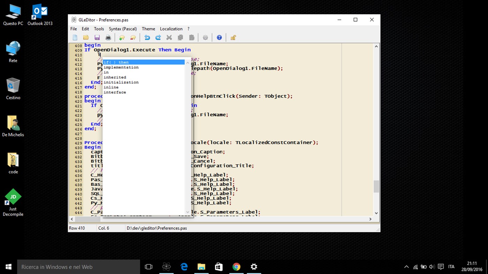Launch Google Chrome from the taskbar
This screenshot has height=274, width=488.
tap(237, 267)
